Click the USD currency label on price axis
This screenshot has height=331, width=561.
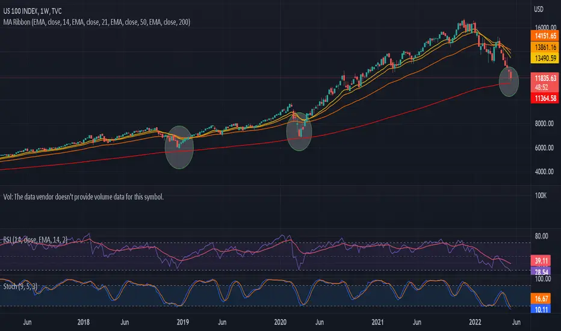tap(539, 9)
